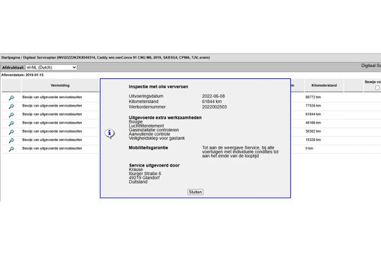Open magnifier icon for 0 km service row
Screen dimensions: 381x254
11,149
